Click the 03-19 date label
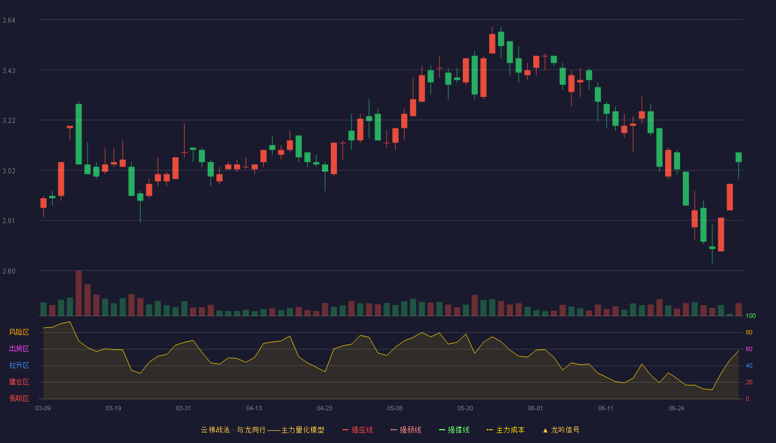This screenshot has height=443, width=776. click(113, 408)
